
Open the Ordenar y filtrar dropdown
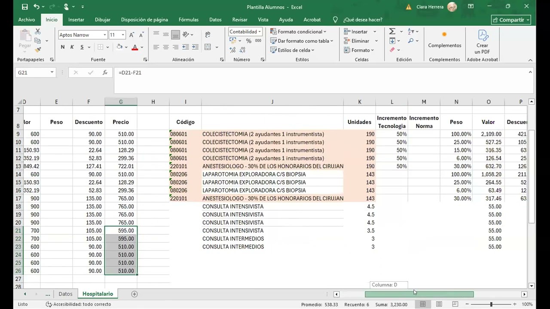pyautogui.click(x=413, y=32)
